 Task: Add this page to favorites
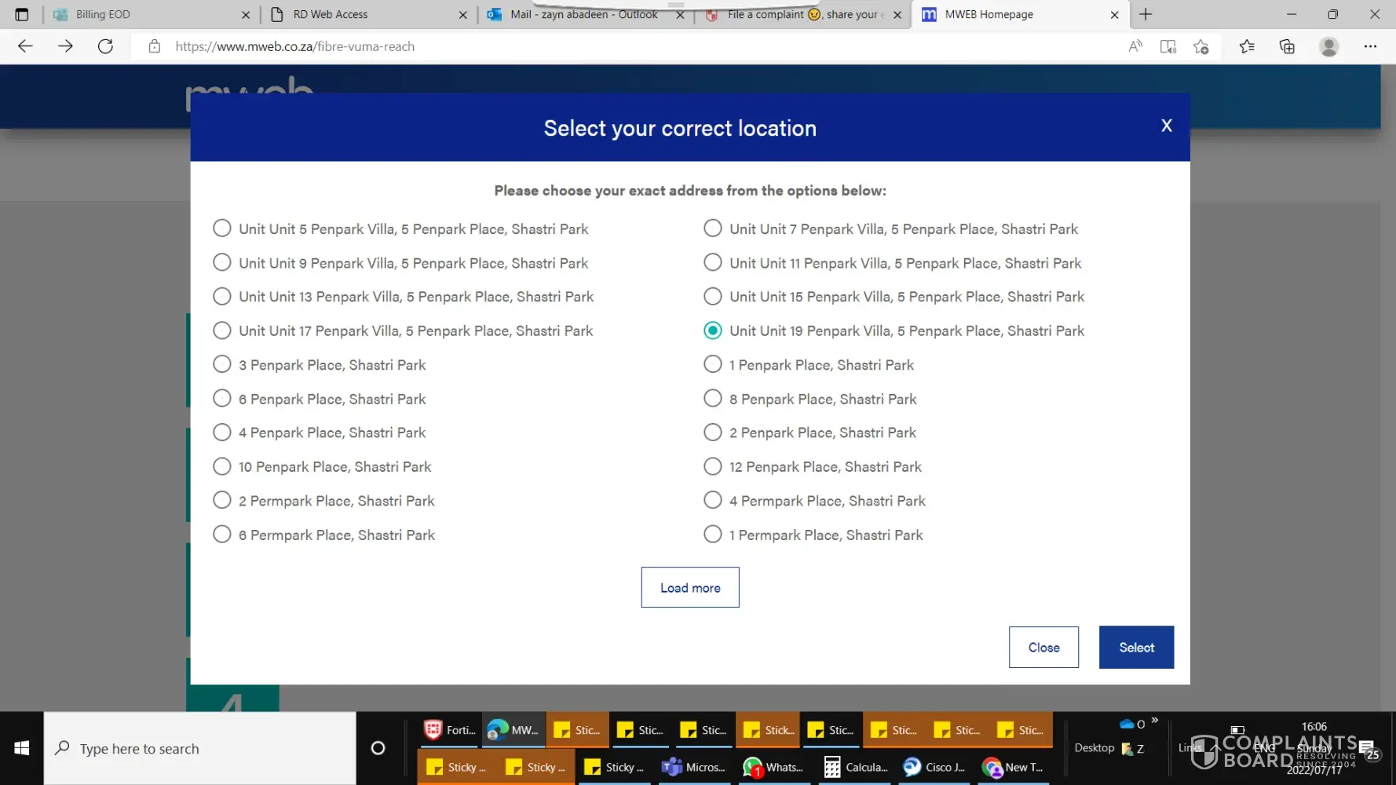coord(1200,46)
